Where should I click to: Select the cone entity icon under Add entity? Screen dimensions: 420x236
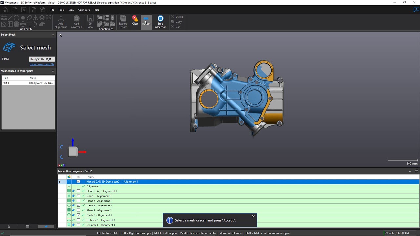(x=35, y=18)
